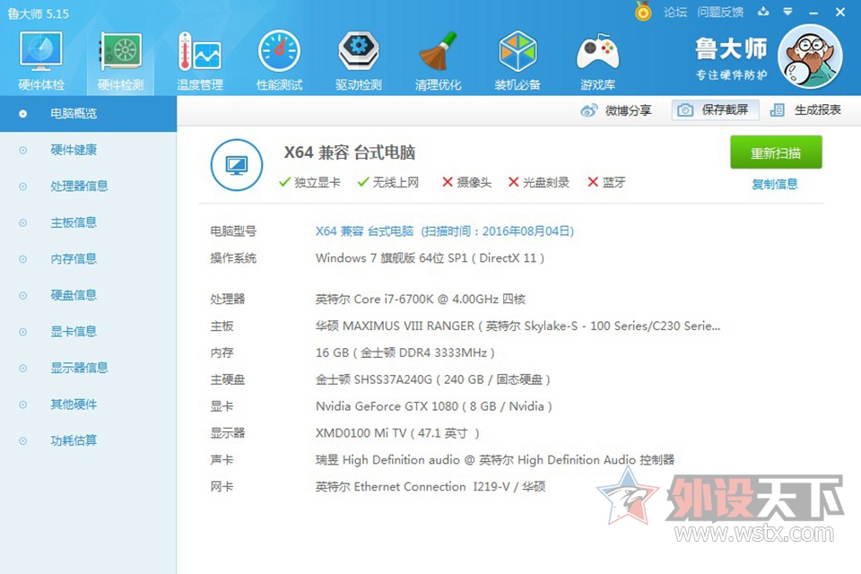Click the download tray icon beside 问题反馈
This screenshot has height=574, width=861.
pos(763,12)
